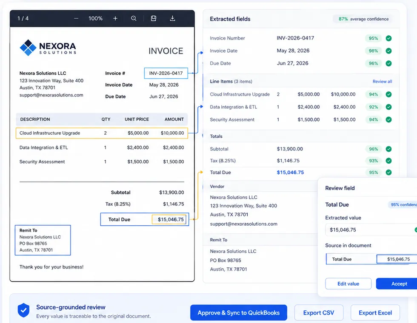The width and height of the screenshot is (417, 323).
Task: Click the green check beside Tax (8.25%)
Action: coord(388,161)
